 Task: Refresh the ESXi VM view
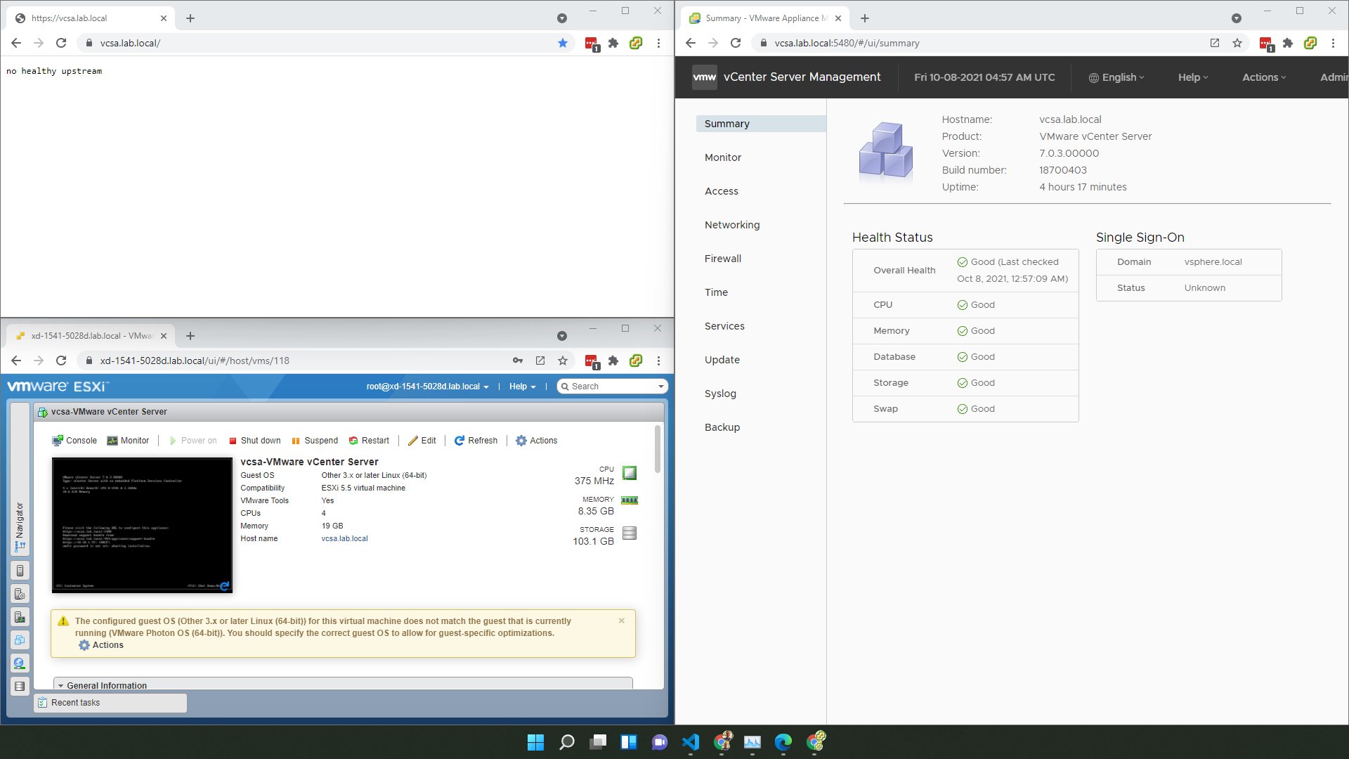coord(476,441)
